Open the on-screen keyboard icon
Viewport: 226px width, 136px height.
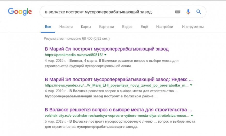click(x=178, y=12)
